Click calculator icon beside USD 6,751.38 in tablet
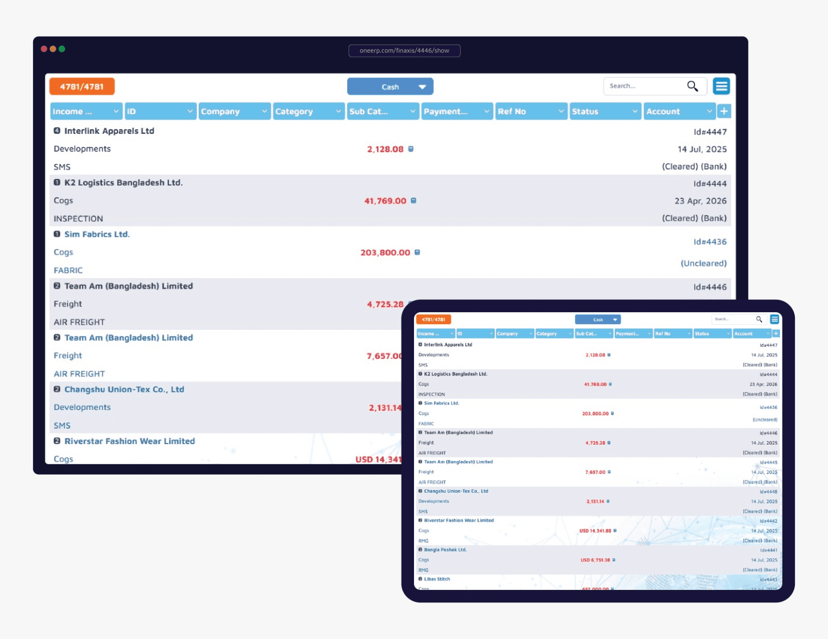The image size is (828, 639). point(614,560)
